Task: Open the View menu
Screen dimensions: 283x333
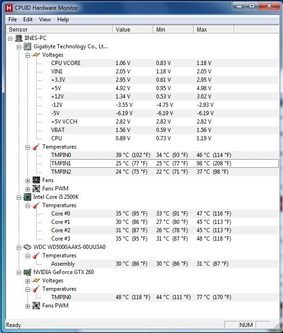Action: coord(45,20)
